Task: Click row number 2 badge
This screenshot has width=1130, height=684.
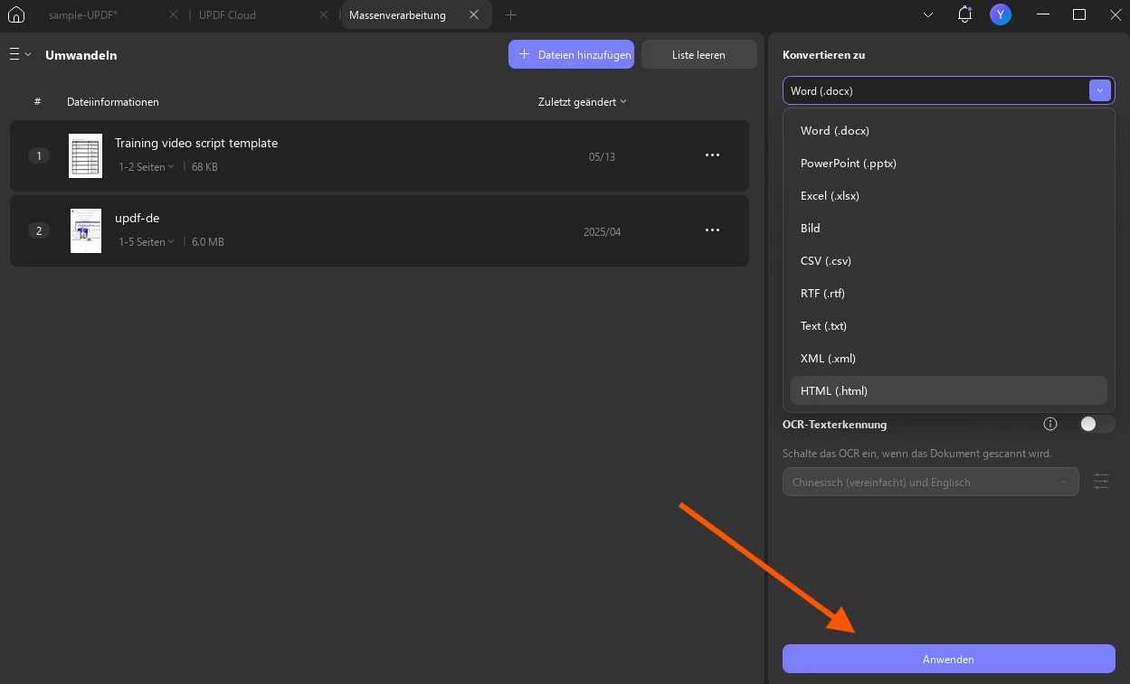Action: [x=38, y=230]
